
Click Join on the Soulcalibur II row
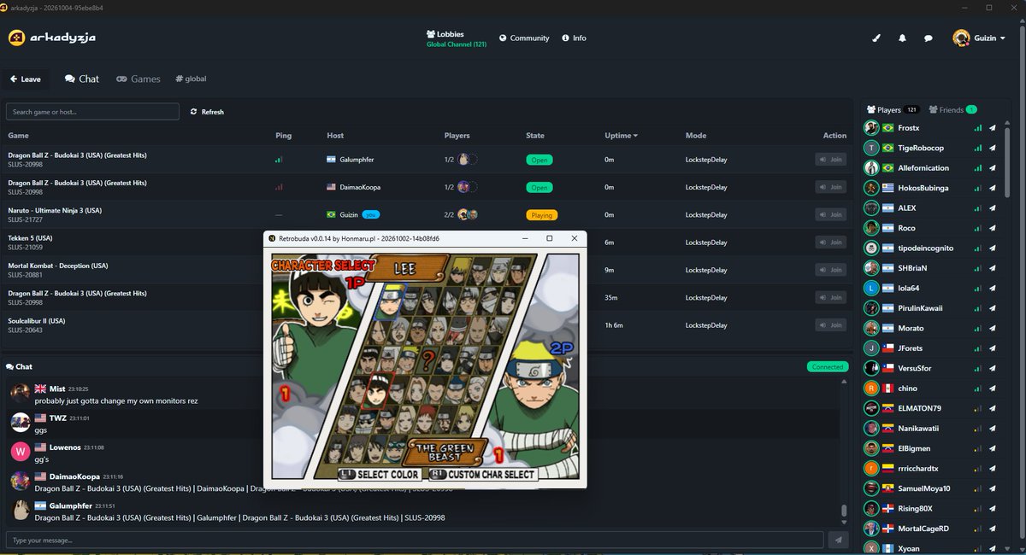(x=830, y=325)
